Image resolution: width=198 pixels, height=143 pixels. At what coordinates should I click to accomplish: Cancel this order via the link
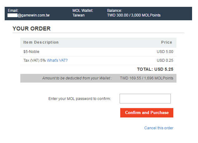159,128
